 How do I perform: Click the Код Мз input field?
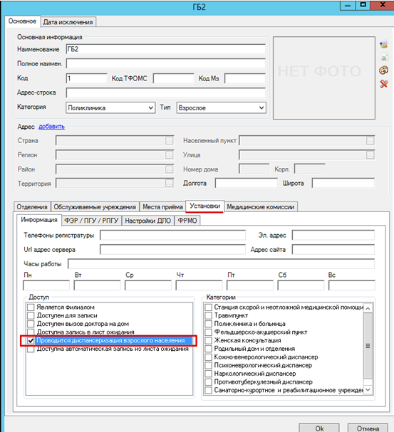click(245, 78)
